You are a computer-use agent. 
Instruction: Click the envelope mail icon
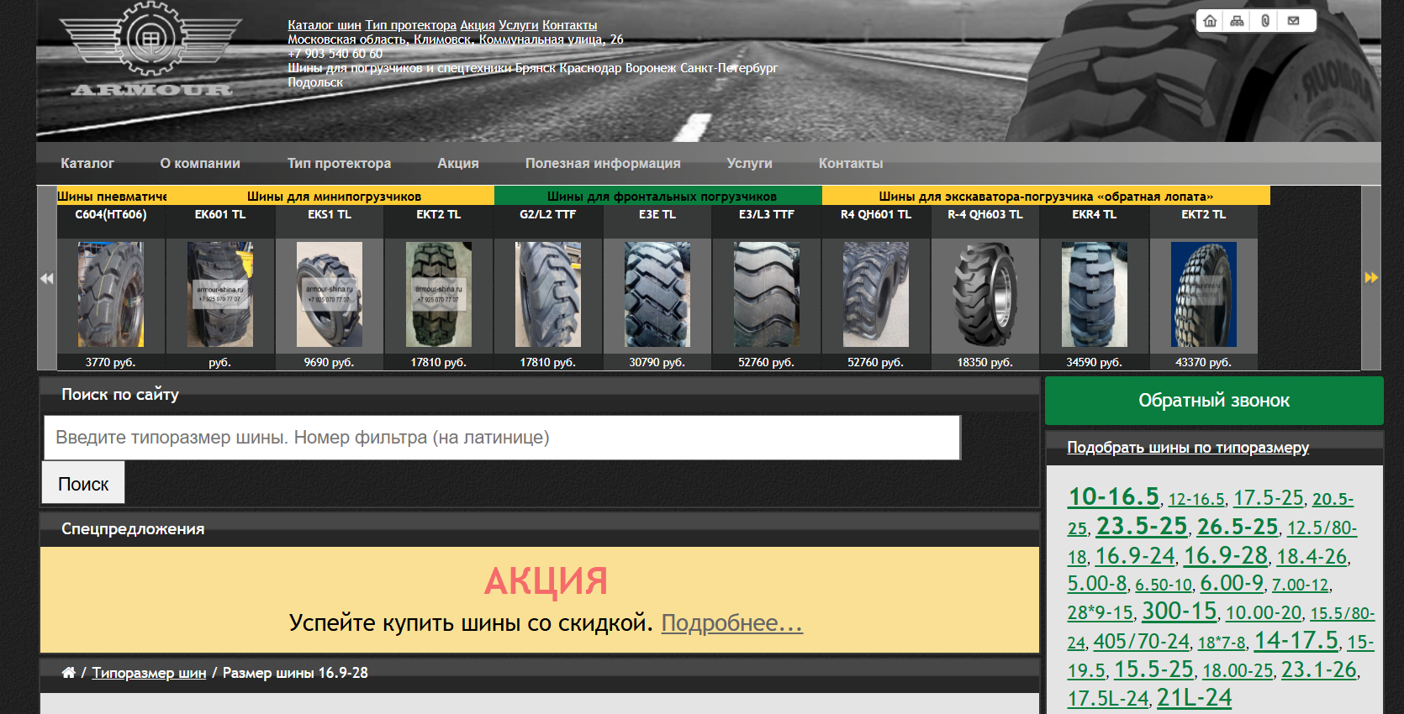point(1294,21)
